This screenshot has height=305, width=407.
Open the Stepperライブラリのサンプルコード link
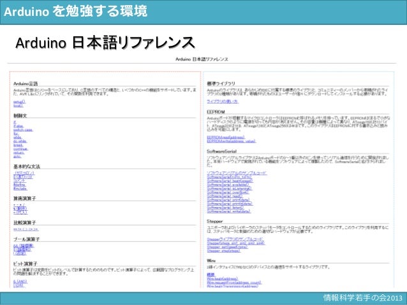[235, 239]
